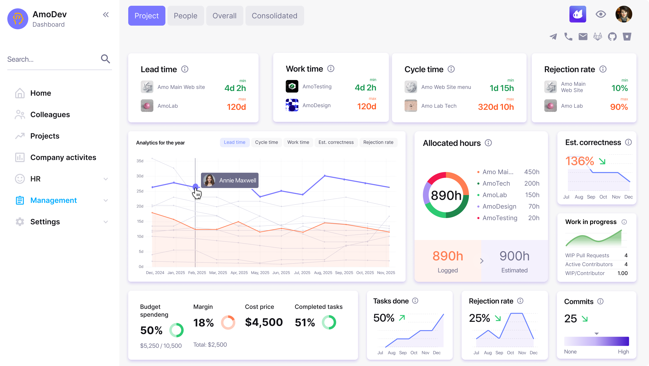Click the AmoDev logo icon

click(x=18, y=19)
